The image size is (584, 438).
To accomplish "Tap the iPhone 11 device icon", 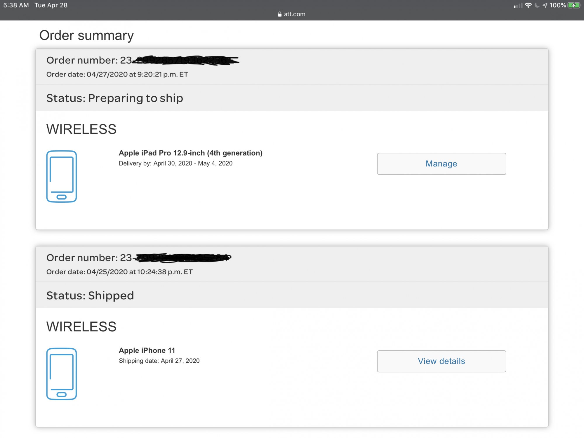I will point(61,374).
